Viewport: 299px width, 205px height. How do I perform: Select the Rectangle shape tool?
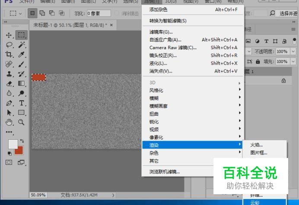point(21,113)
